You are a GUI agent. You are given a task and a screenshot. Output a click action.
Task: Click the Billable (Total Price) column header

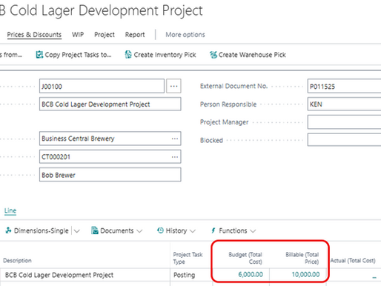302,258
